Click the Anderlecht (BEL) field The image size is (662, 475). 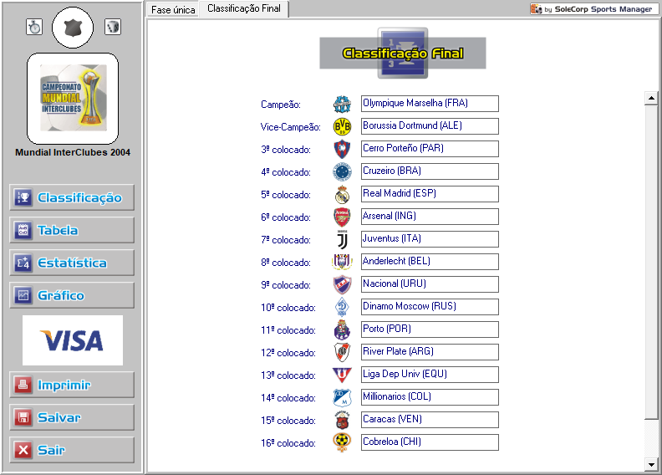(430, 262)
